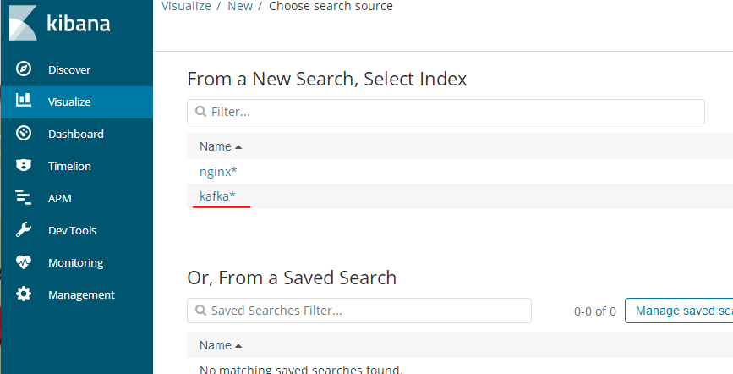Screen dimensions: 733x374
Task: Toggle Name sort in saved searches table
Action: [238, 346]
